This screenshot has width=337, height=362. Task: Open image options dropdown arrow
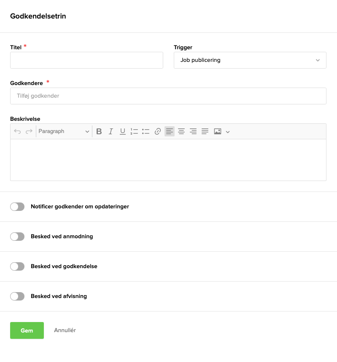pos(228,132)
